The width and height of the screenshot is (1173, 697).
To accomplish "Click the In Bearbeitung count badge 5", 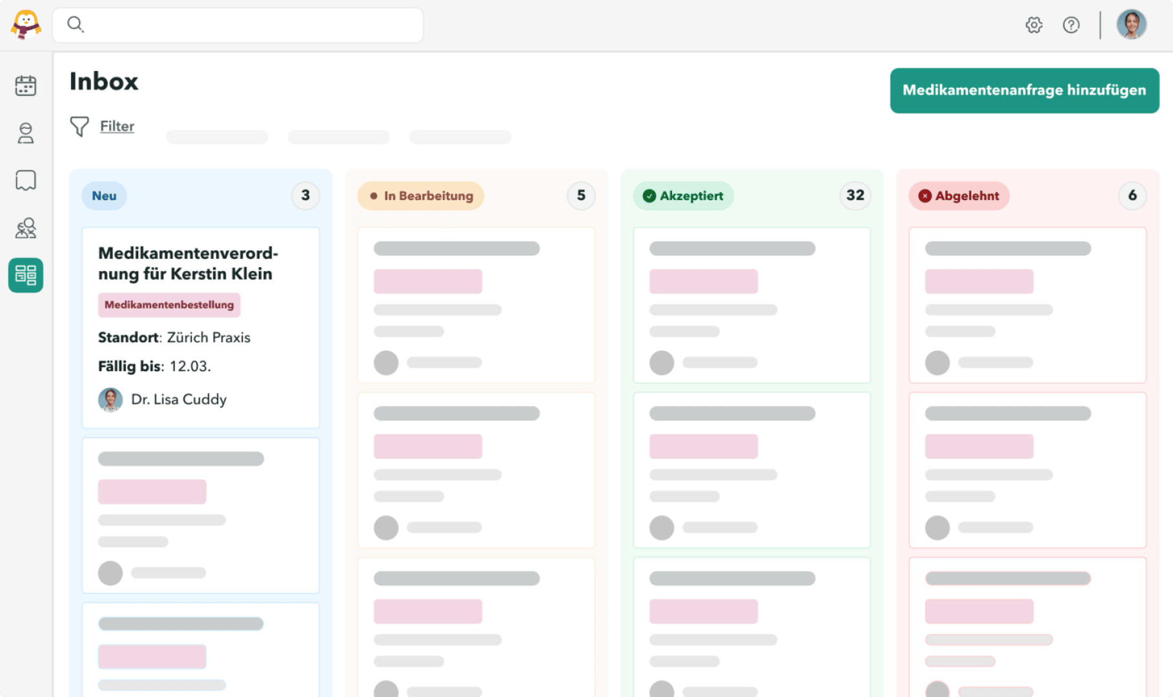I will point(581,196).
